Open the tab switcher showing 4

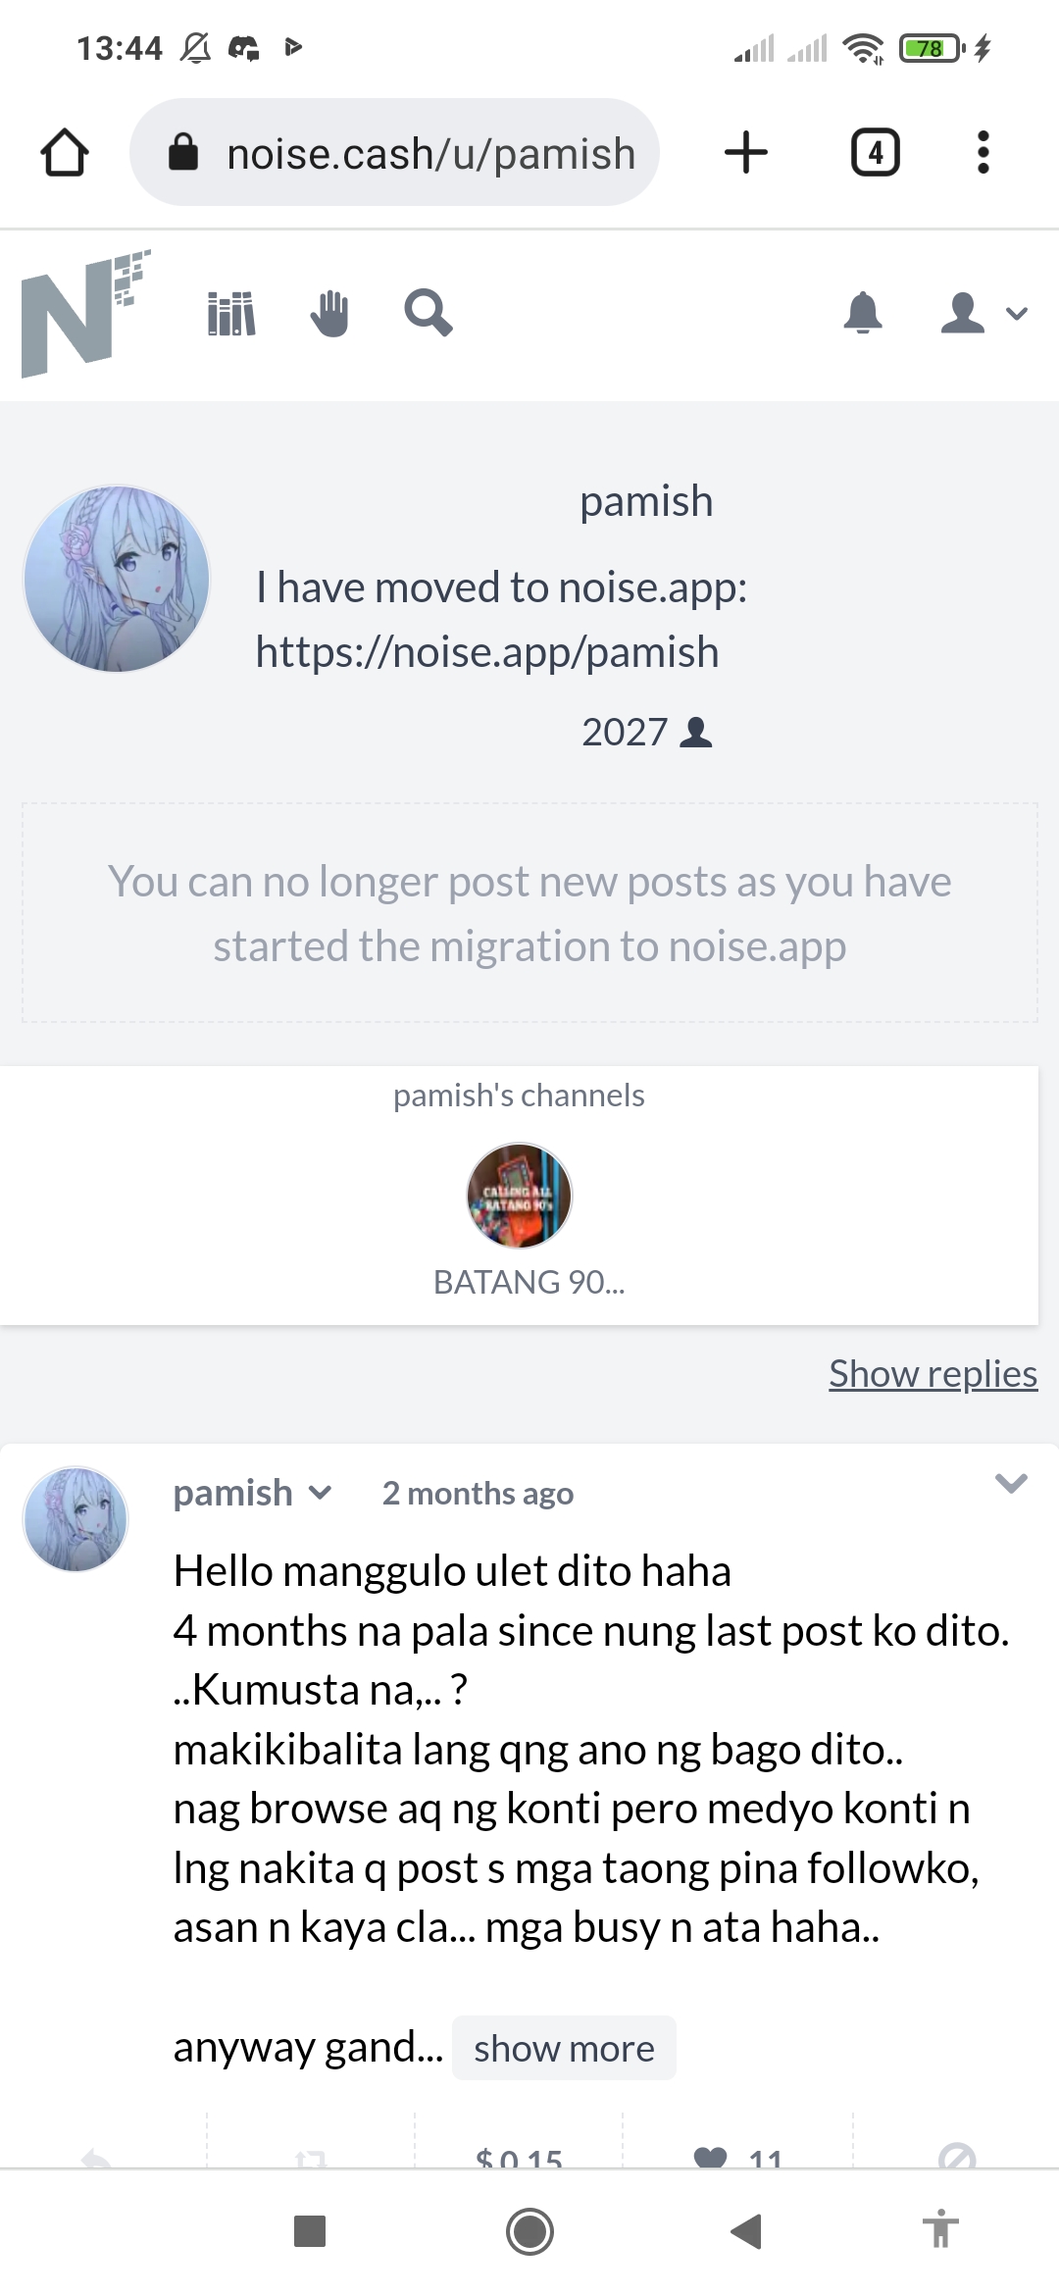click(876, 153)
